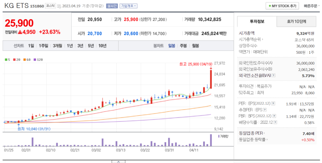
Task: Click the 저가 value 20,600
Action: point(131,33)
